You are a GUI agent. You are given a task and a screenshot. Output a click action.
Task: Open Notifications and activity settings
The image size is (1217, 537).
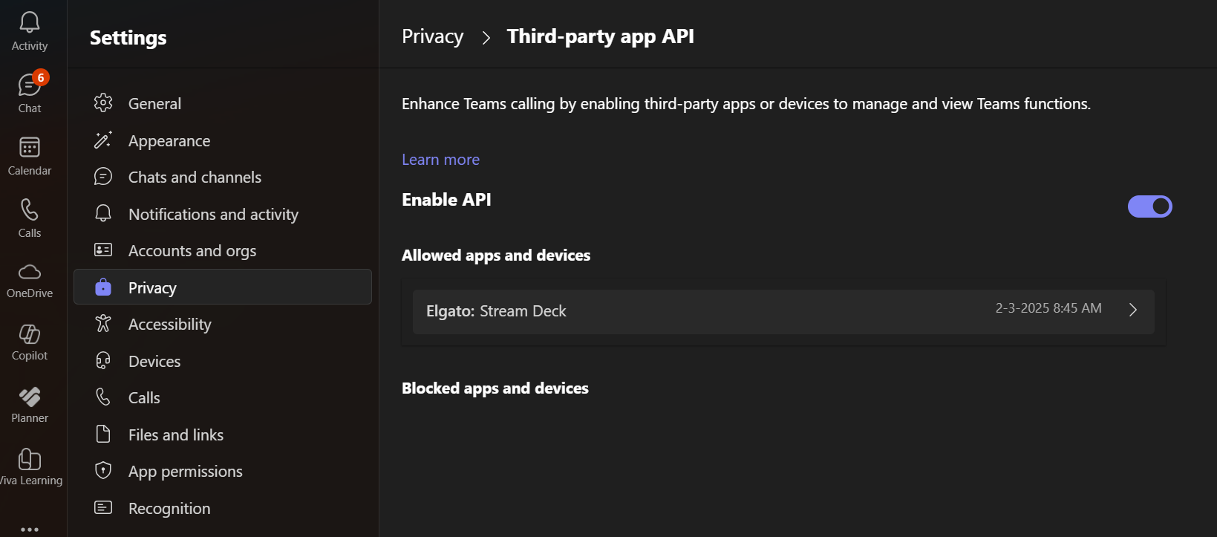213,214
